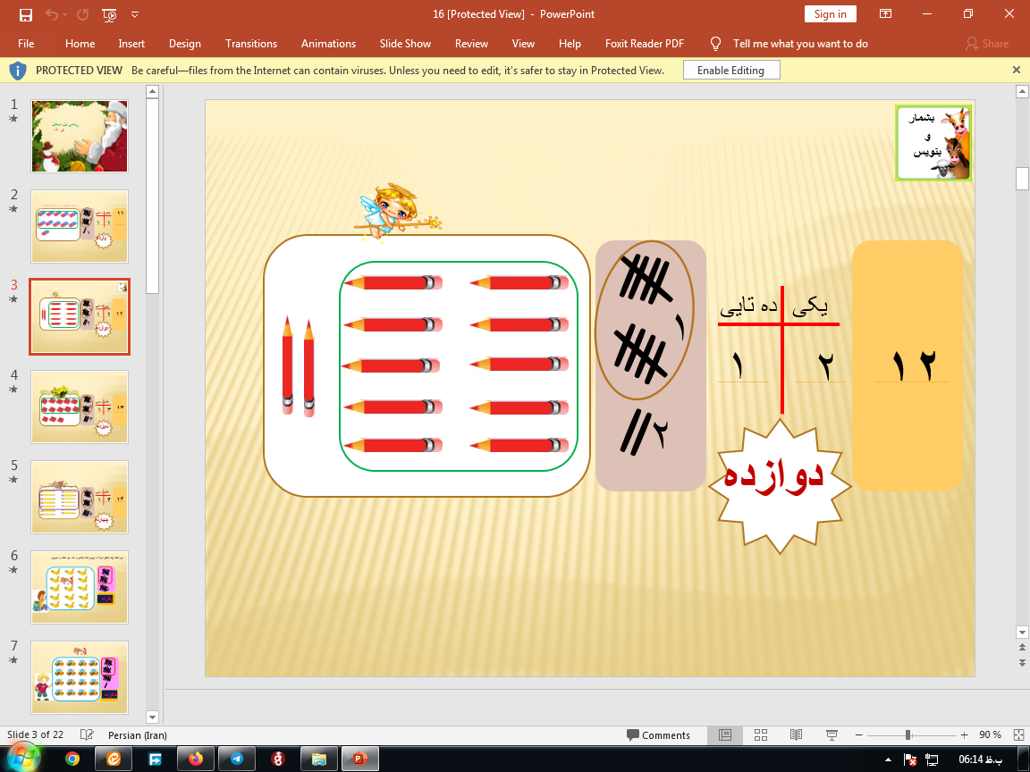Open Reading View from status bar

796,734
